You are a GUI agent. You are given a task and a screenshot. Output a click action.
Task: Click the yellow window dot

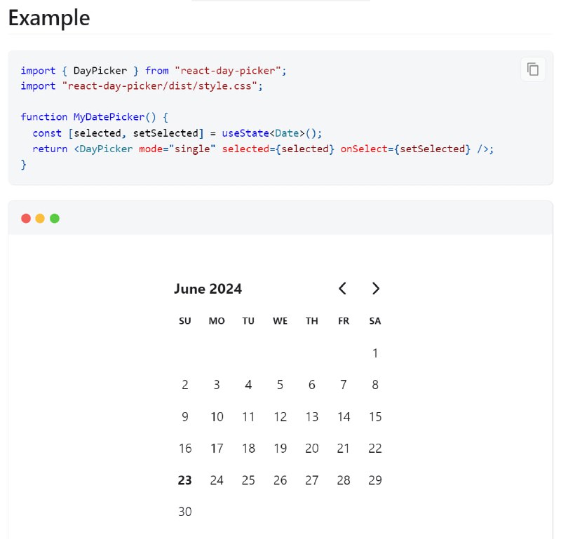click(x=40, y=218)
